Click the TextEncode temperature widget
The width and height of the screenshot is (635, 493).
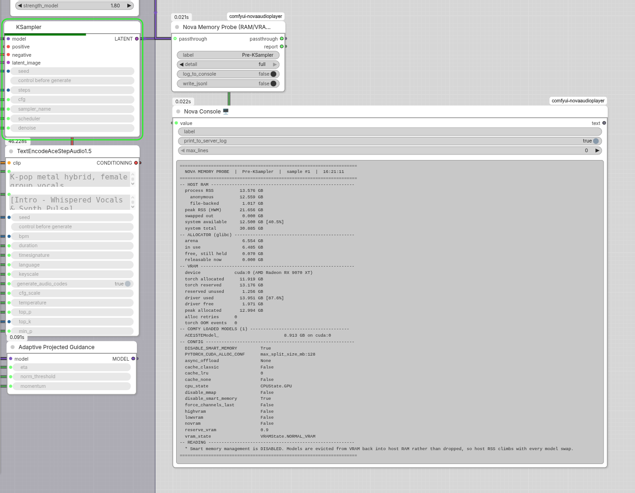coord(72,303)
